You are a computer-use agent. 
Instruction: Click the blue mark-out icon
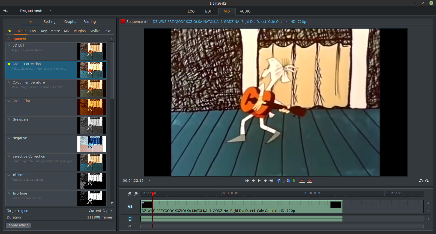point(289,181)
